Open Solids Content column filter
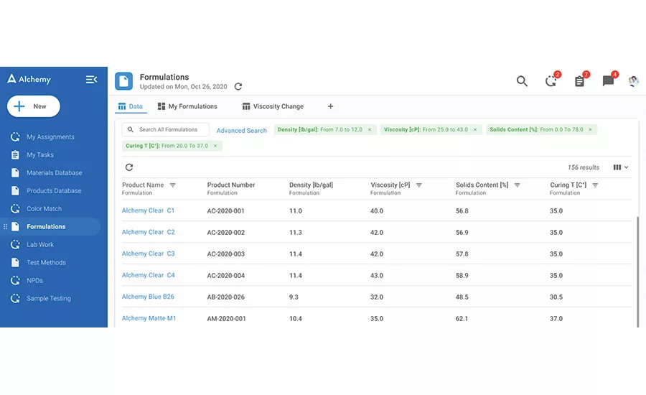This screenshot has width=646, height=395. pos(517,185)
